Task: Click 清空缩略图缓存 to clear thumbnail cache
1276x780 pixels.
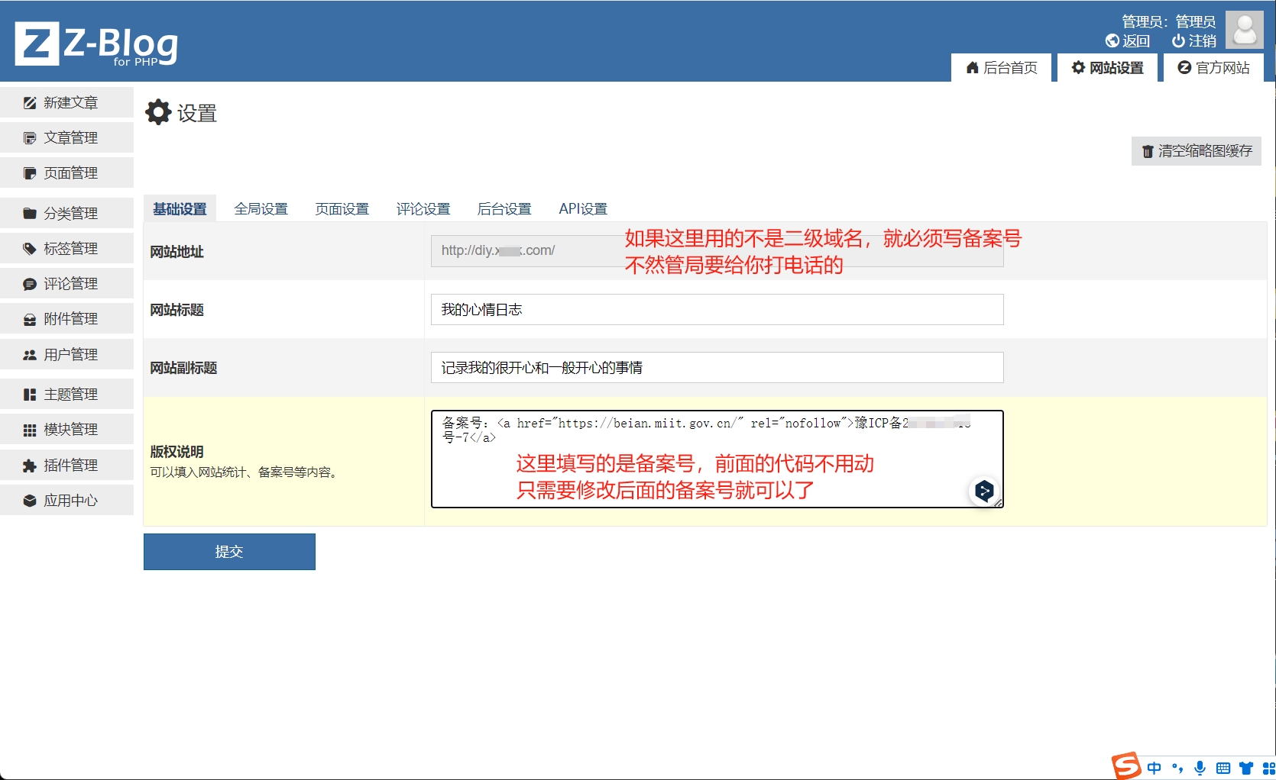Action: click(x=1196, y=150)
